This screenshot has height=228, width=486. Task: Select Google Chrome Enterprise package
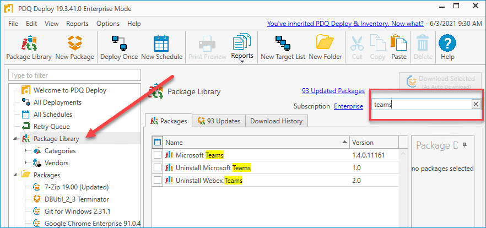coord(92,224)
